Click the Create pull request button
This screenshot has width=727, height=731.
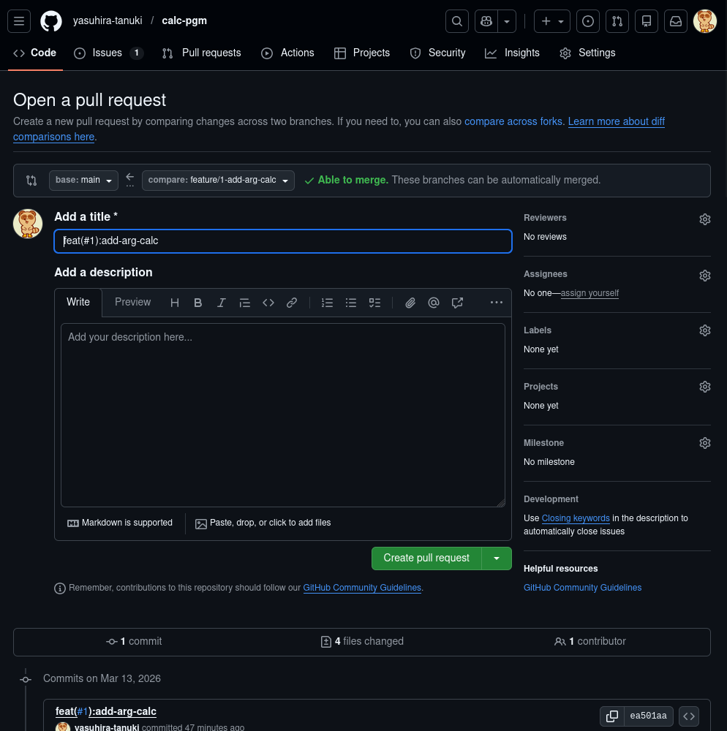click(x=426, y=558)
